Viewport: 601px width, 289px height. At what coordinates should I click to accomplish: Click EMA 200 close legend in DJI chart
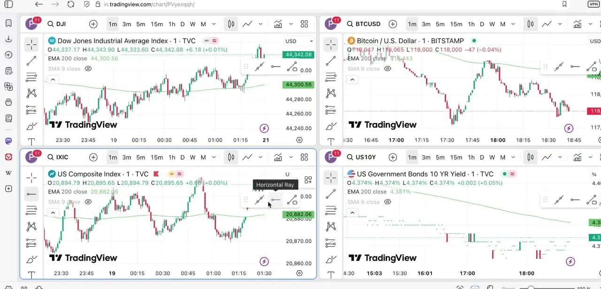click(68, 59)
